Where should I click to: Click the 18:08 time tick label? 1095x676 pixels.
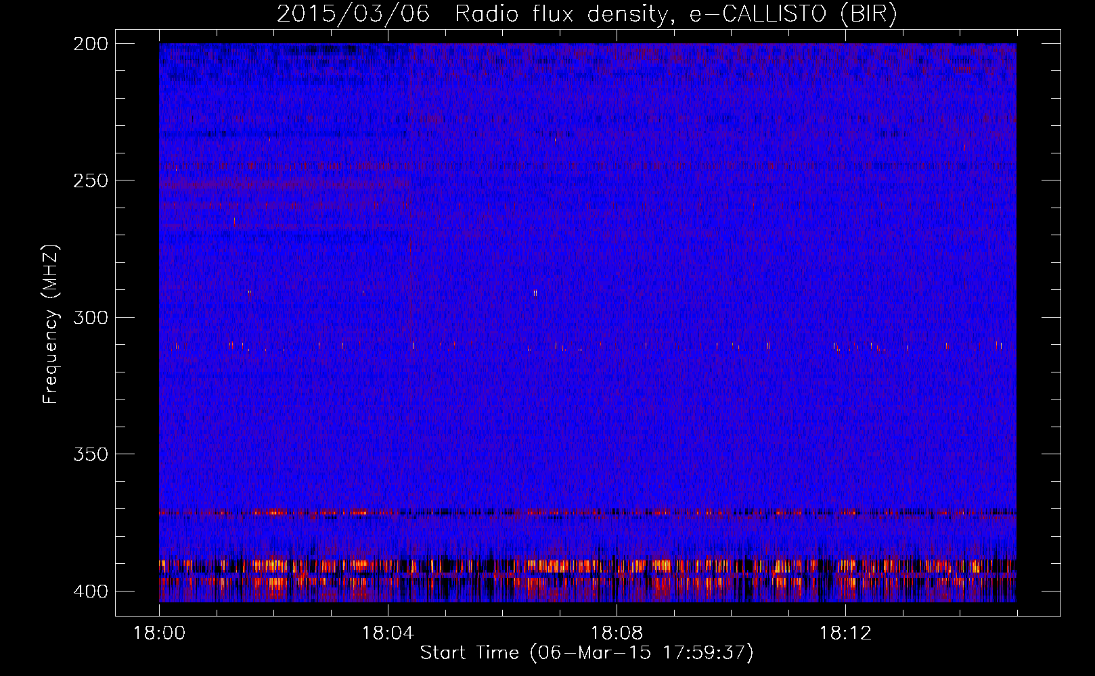pyautogui.click(x=617, y=633)
